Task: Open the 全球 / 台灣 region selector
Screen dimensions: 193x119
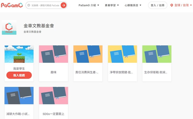Action: [x=181, y=5]
